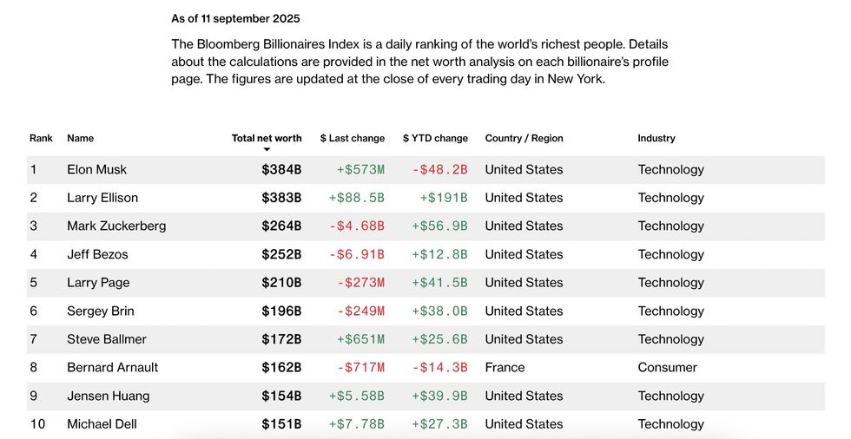The image size is (851, 439).
Task: Click the sort arrow under Total net worth
Action: coord(267,149)
